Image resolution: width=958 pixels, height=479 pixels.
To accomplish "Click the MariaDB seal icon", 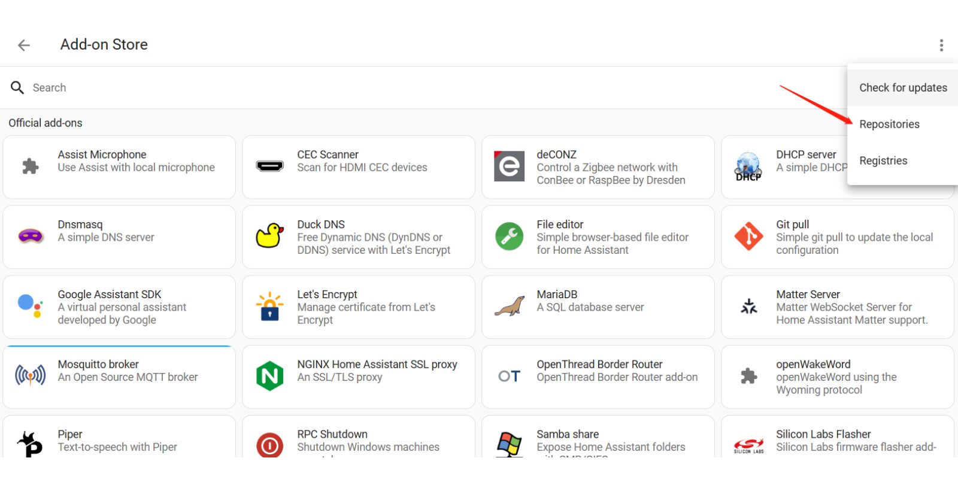I will [x=509, y=306].
